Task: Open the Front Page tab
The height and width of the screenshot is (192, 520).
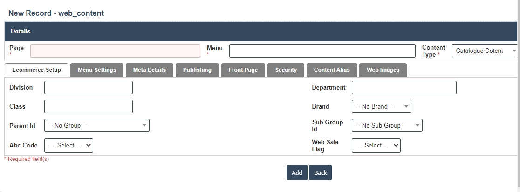Action: pyautogui.click(x=243, y=70)
